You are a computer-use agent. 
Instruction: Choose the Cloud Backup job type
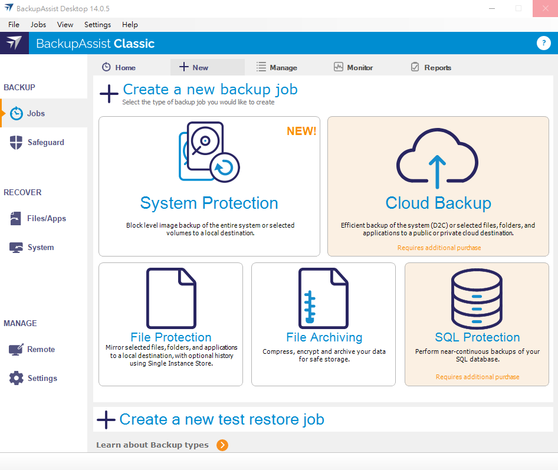(438, 186)
